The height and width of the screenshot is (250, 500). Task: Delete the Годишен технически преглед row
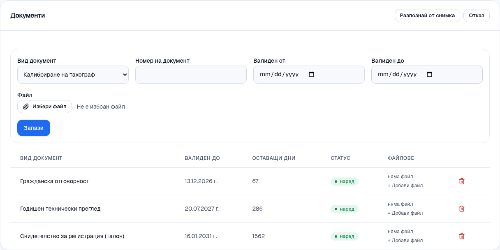(x=461, y=209)
